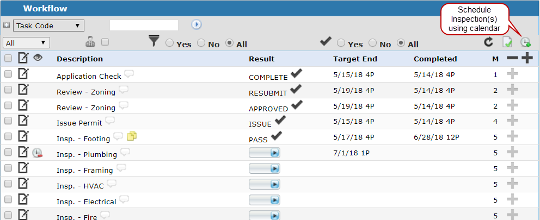Open result dropdown for Insp. - HVAC
This screenshot has width=540, height=220.
point(265,184)
